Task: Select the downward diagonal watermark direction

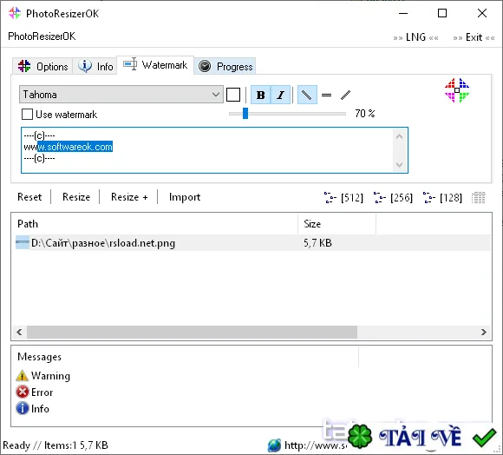Action: (307, 95)
